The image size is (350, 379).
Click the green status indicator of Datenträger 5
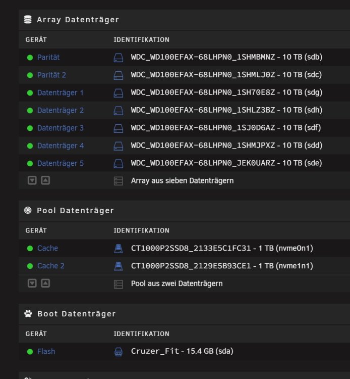(30, 164)
